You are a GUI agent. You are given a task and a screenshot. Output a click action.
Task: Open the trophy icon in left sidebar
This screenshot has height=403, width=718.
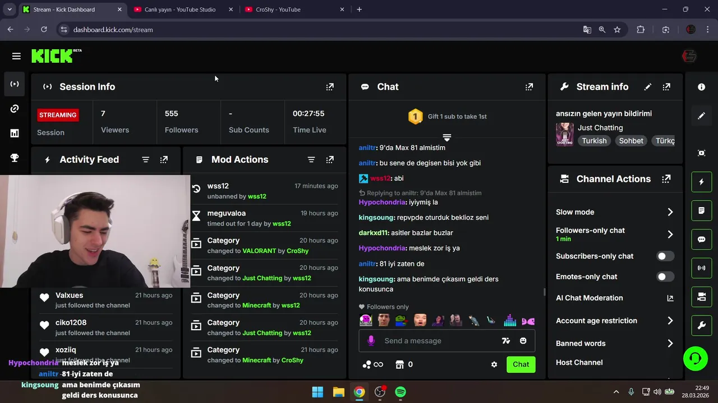[x=15, y=158]
